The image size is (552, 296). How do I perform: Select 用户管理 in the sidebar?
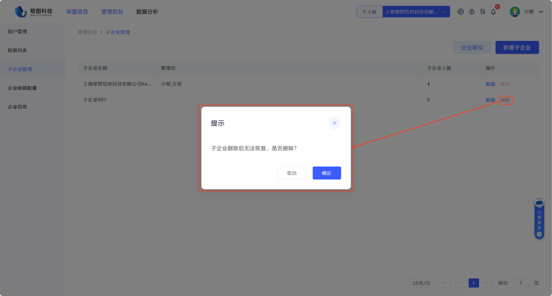pyautogui.click(x=17, y=31)
